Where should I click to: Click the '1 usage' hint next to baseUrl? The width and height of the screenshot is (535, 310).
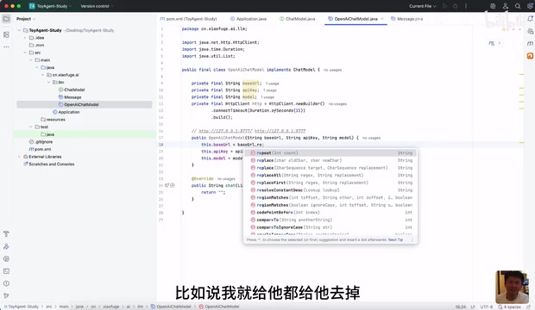point(273,84)
